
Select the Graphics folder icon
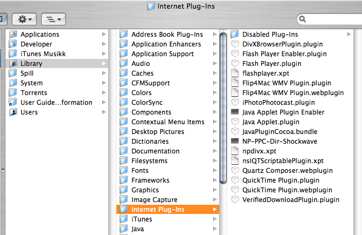coord(124,190)
